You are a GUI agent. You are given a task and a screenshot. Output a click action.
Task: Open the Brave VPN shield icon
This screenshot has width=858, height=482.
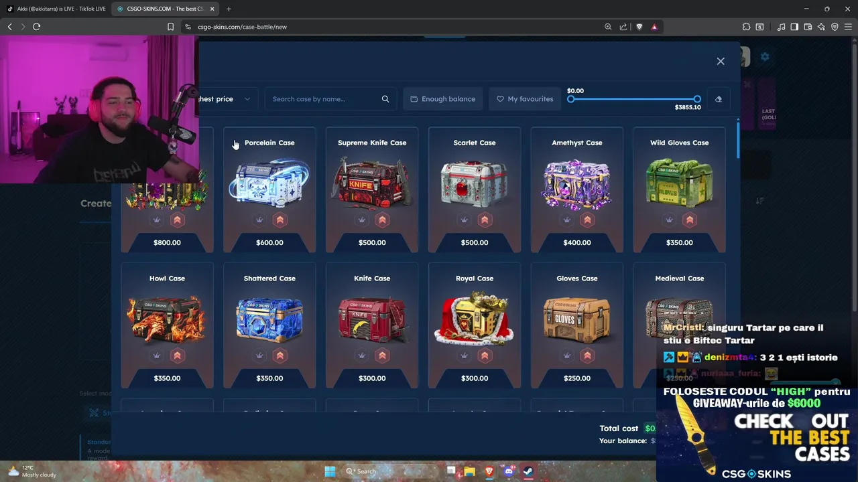click(x=835, y=27)
